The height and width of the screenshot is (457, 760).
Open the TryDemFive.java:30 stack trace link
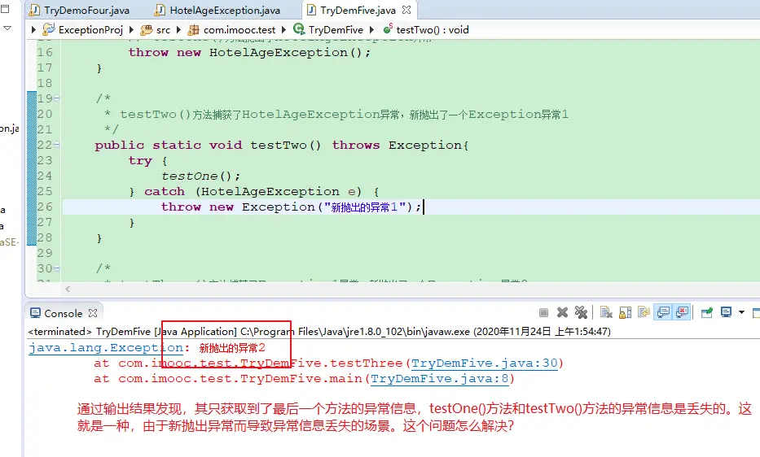pos(485,363)
